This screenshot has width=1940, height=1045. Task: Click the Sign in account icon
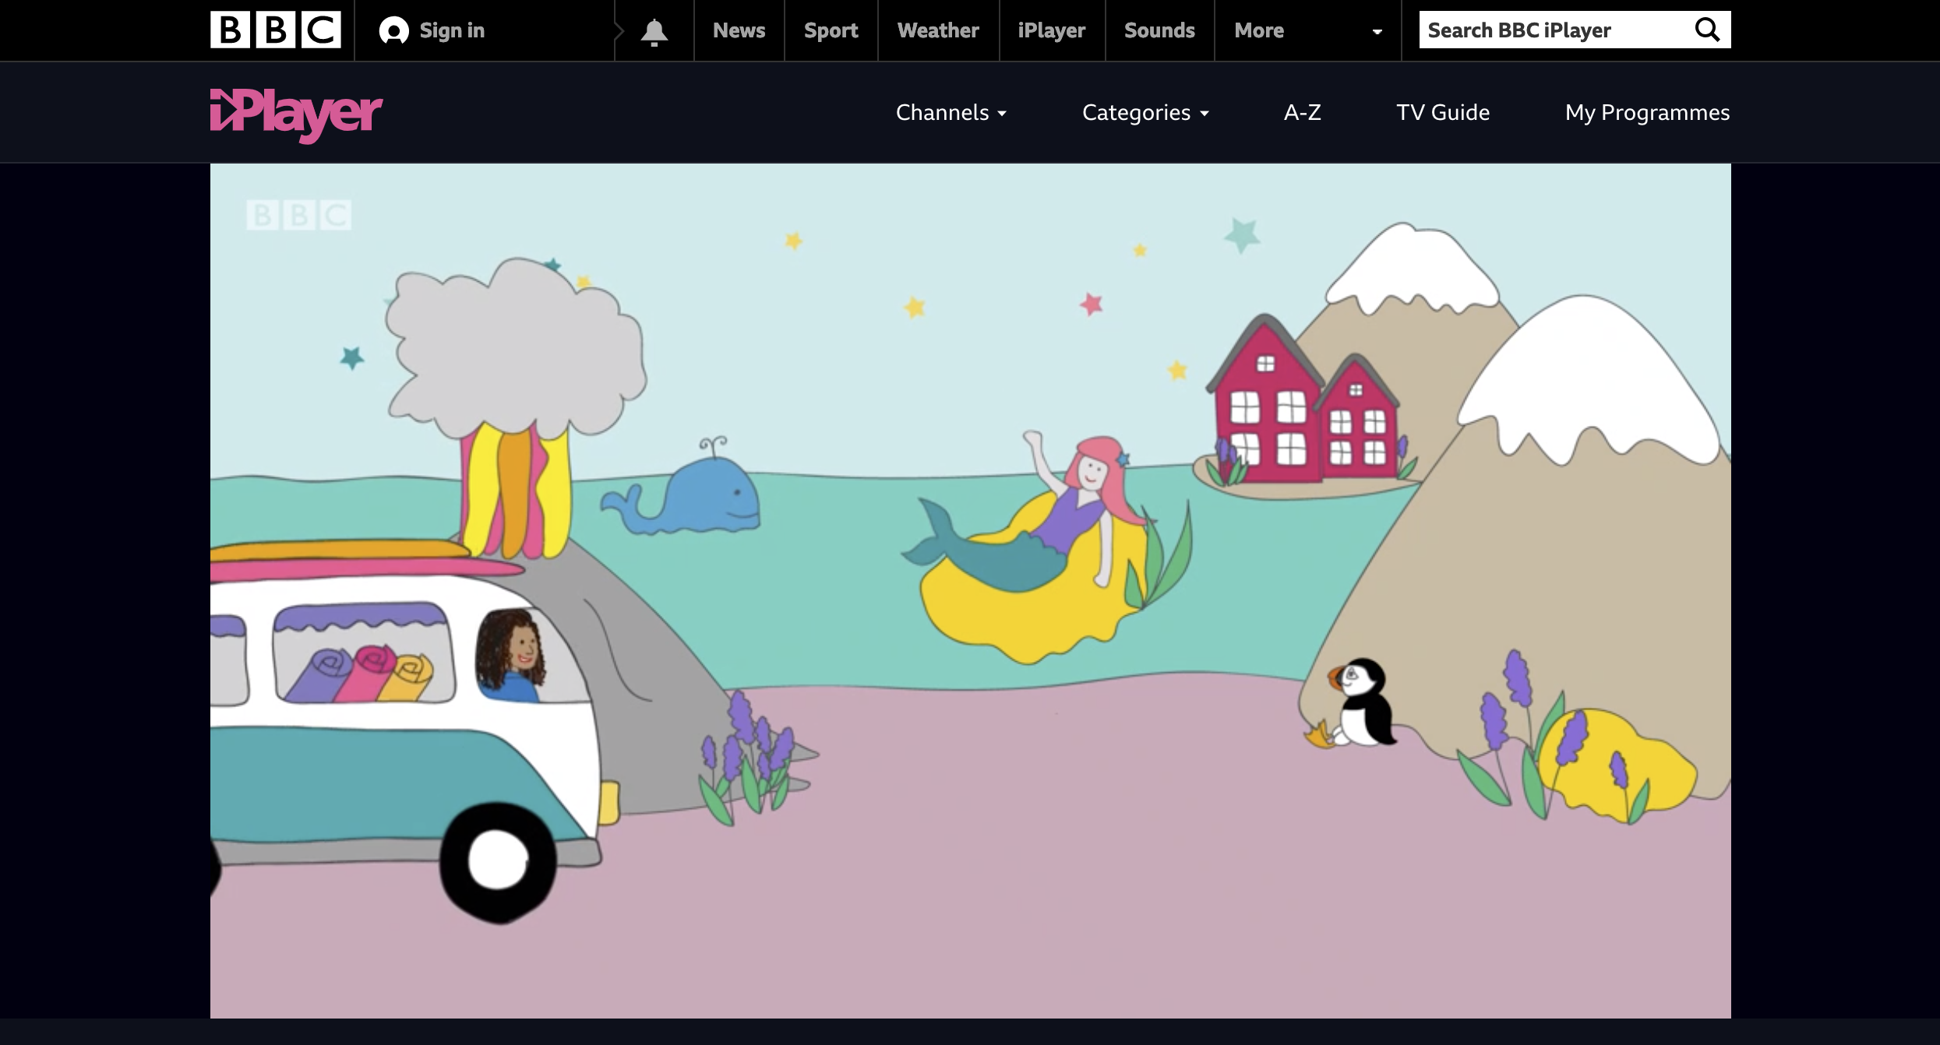click(393, 31)
